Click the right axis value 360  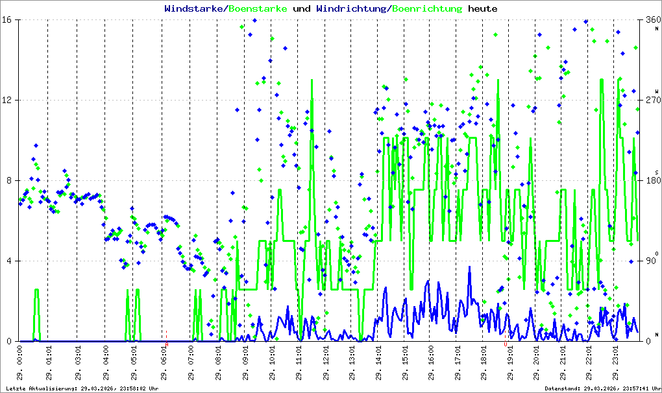(652, 20)
